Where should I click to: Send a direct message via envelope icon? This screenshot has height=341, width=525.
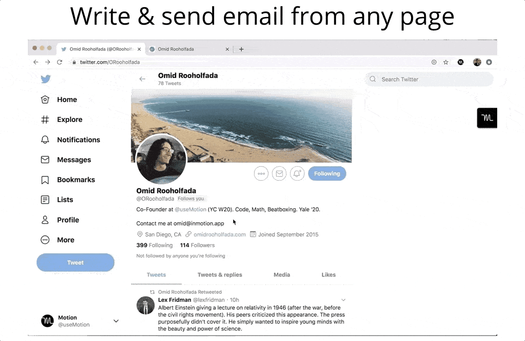(279, 174)
